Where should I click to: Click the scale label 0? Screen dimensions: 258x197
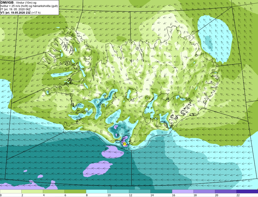(x=1, y=195)
